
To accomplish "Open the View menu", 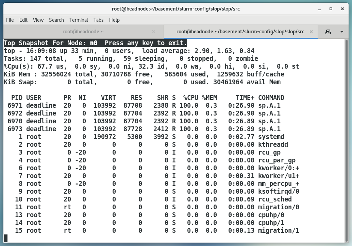I will click(x=38, y=20).
